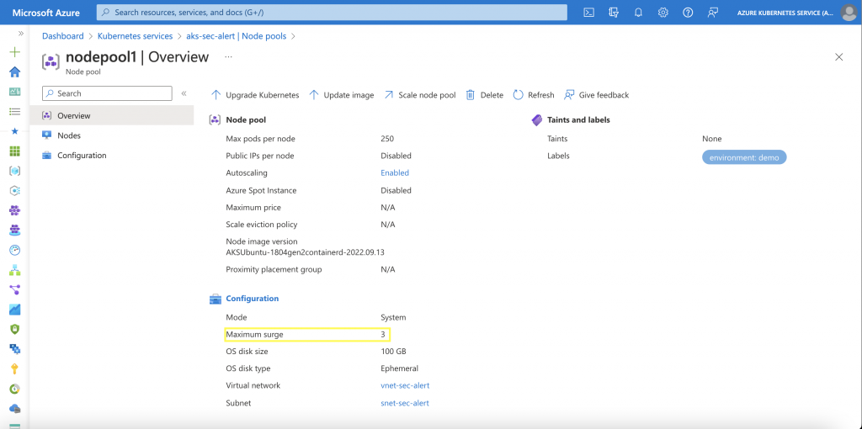Click the Max pods per node value 250
This screenshot has height=429, width=862.
[x=387, y=139]
